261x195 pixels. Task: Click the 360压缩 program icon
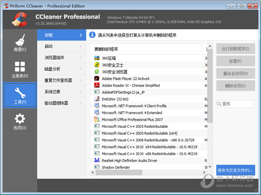97,58
